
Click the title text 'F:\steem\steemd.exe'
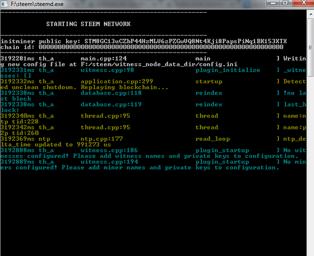(37, 4)
